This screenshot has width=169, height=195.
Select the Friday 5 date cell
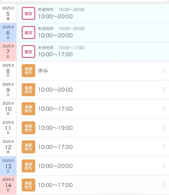(8, 14)
